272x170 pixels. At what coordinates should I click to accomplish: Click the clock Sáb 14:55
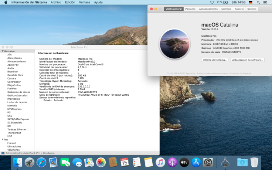(238, 2)
